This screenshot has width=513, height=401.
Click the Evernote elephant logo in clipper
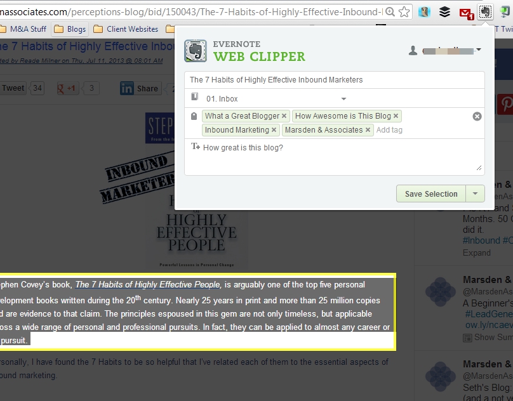point(196,51)
